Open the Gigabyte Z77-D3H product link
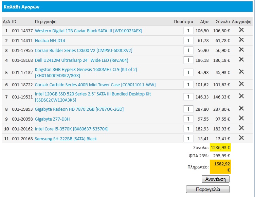 [52, 119]
